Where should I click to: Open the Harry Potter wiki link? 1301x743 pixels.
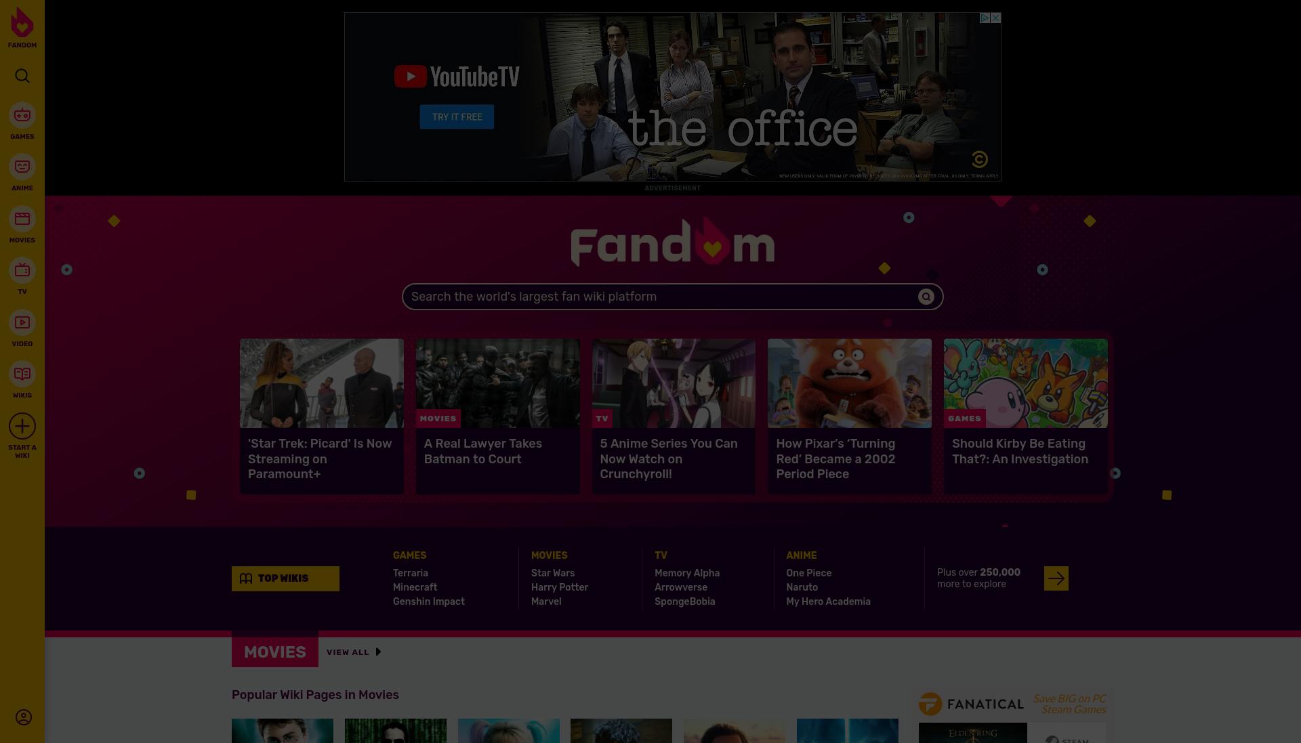tap(560, 587)
